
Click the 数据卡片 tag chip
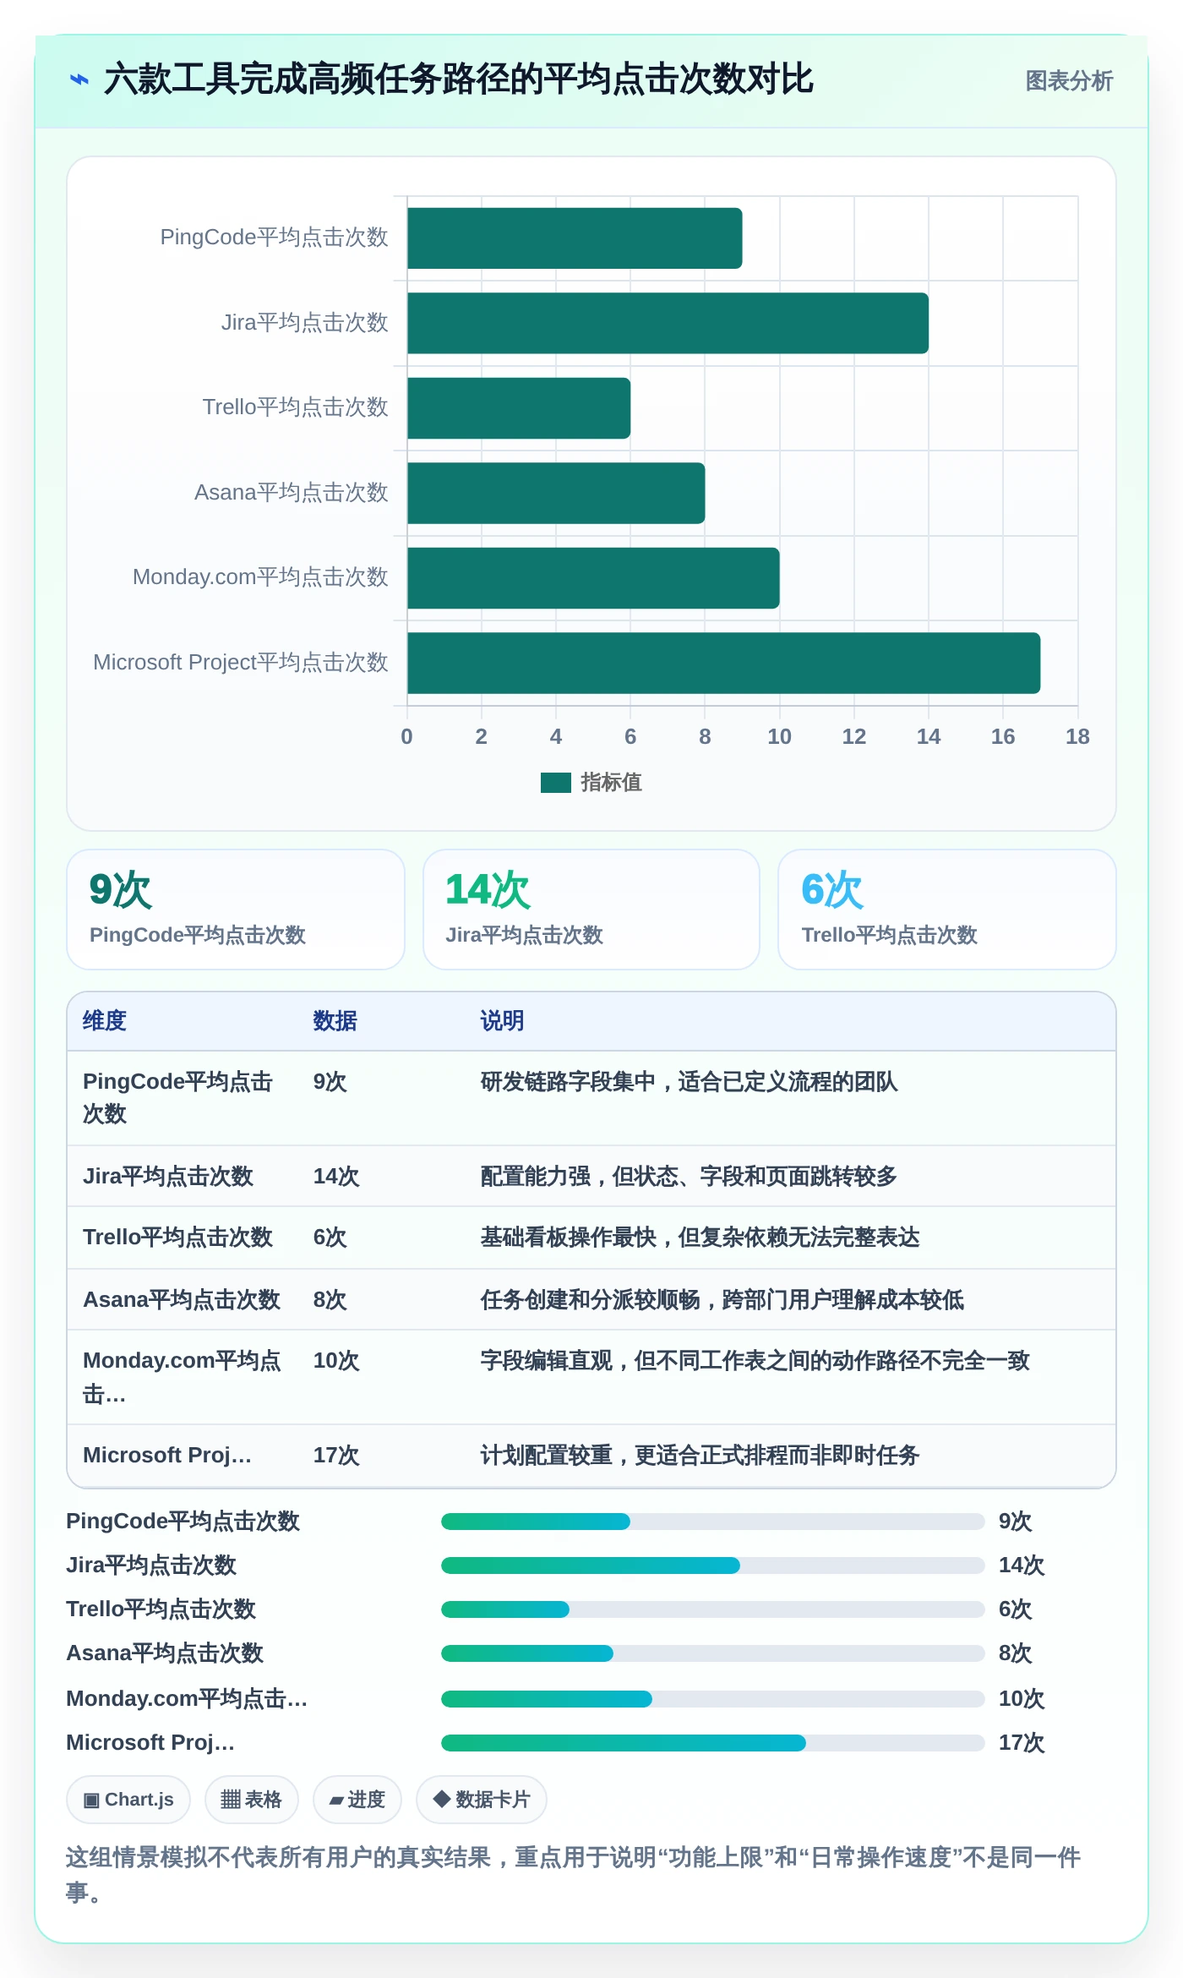(481, 1800)
